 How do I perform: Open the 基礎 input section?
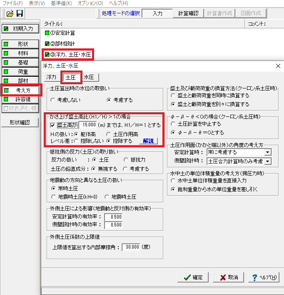[x=20, y=63]
